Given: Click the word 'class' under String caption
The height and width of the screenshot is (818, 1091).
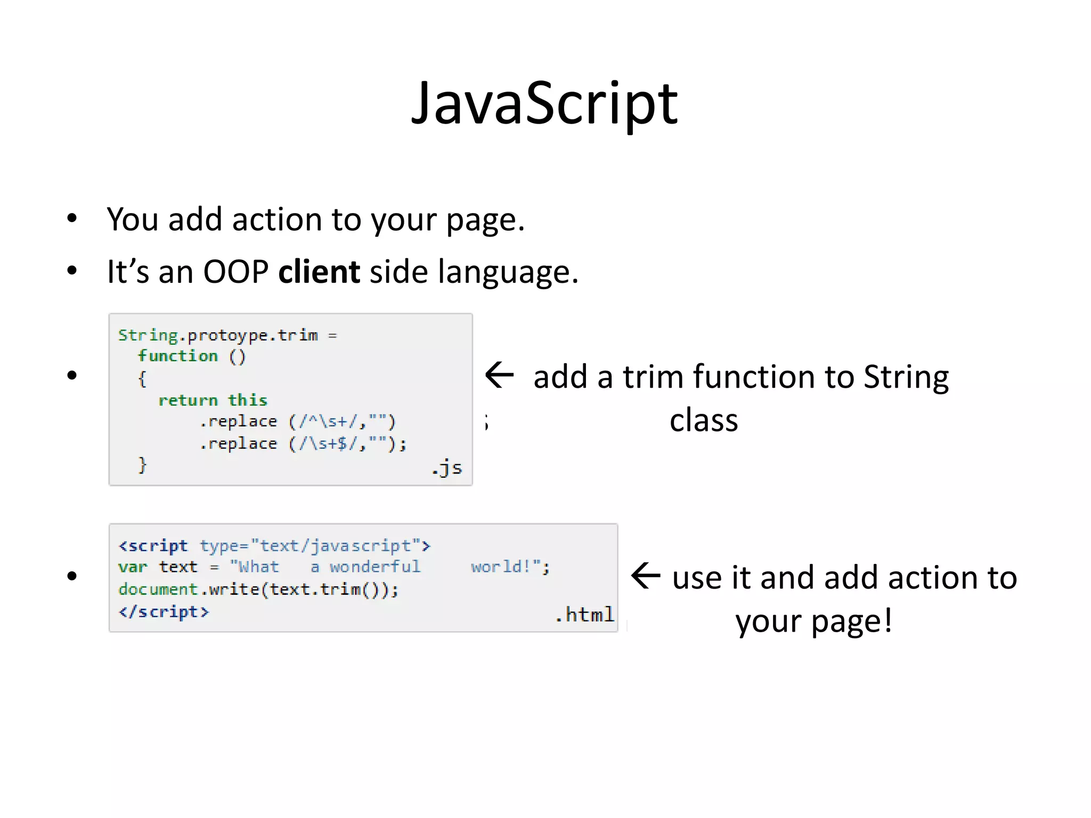Looking at the screenshot, I should [x=704, y=421].
